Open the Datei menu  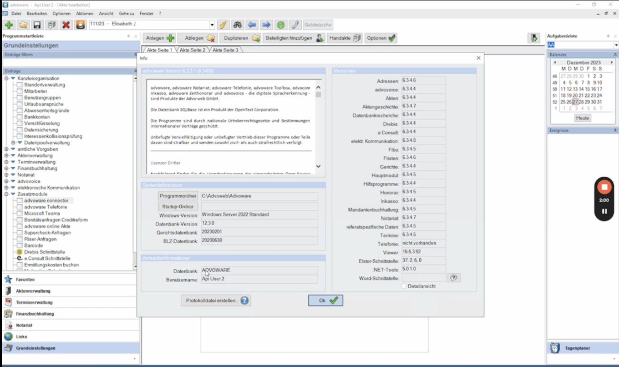tap(16, 14)
